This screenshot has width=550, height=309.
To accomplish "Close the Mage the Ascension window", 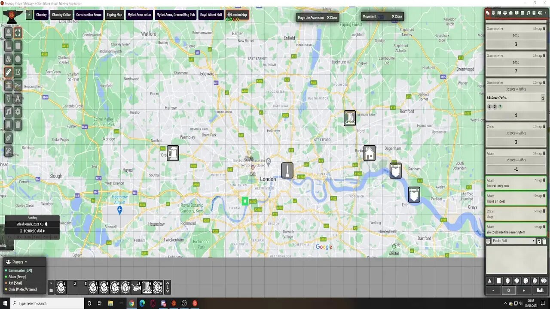I will point(332,18).
